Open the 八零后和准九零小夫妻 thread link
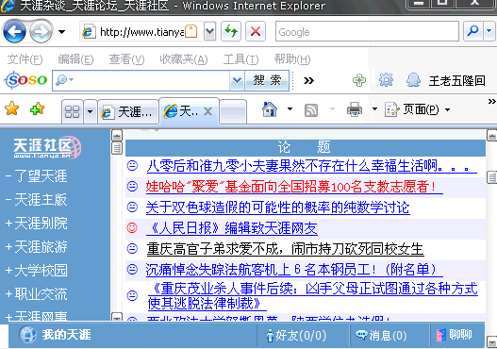 pos(311,166)
